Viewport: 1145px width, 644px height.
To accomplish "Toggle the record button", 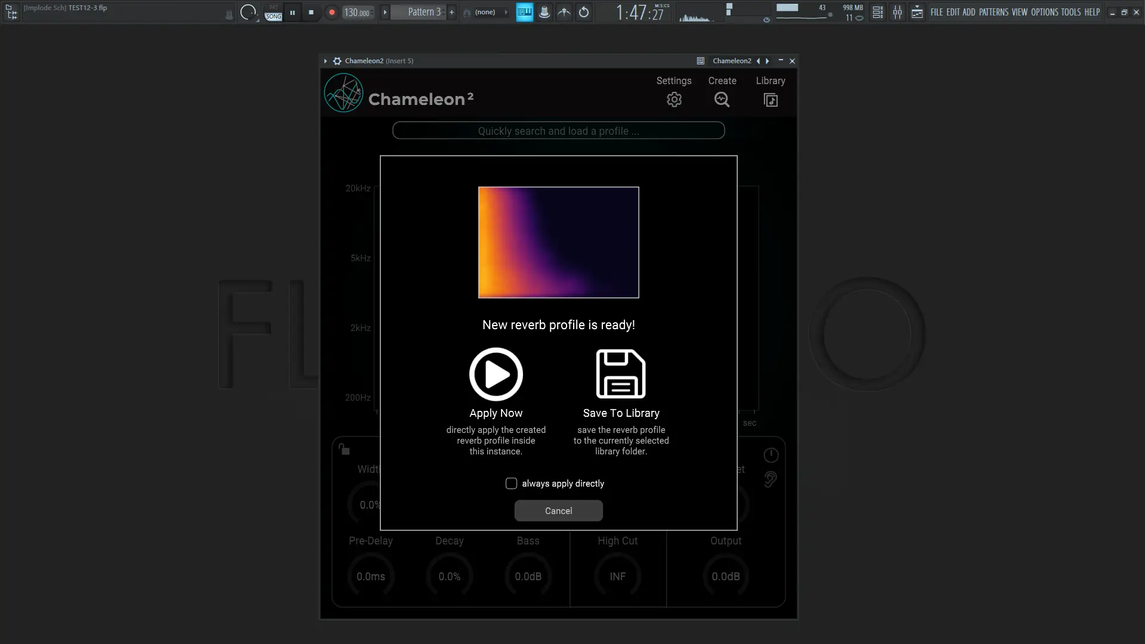I will pyautogui.click(x=332, y=12).
